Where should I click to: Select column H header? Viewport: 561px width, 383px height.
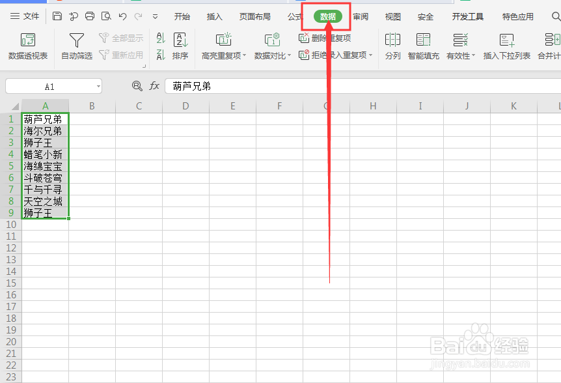coord(373,106)
